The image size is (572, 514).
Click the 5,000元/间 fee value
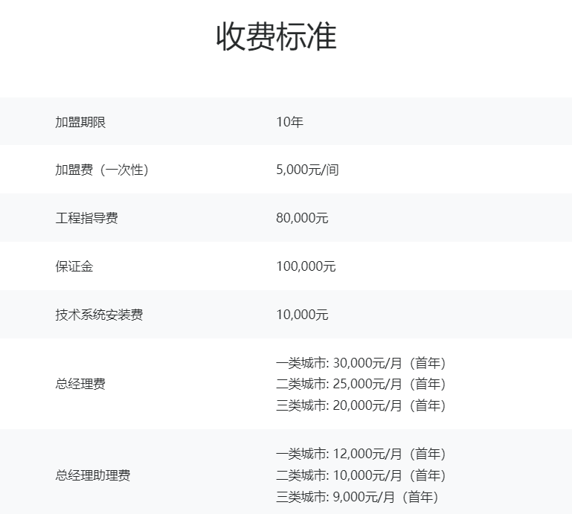307,170
